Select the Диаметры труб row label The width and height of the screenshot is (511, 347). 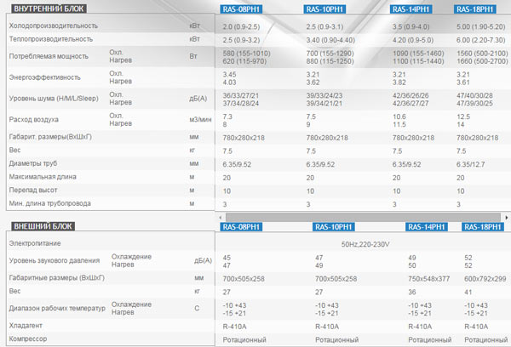(x=33, y=163)
